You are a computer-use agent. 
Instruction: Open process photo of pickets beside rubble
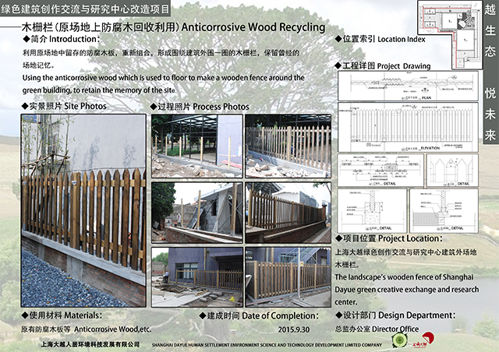click(288, 146)
